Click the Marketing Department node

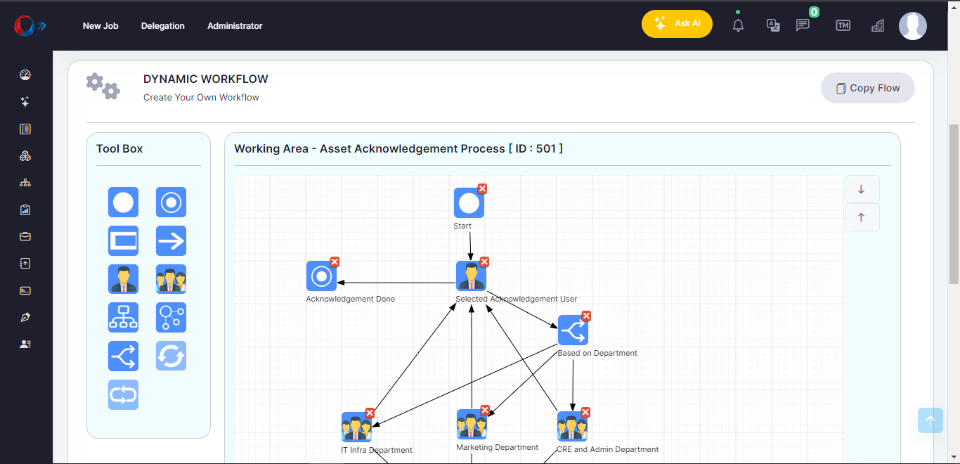tap(472, 425)
